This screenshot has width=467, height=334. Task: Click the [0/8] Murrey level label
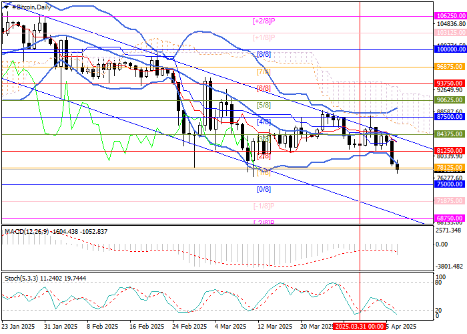[264, 190]
